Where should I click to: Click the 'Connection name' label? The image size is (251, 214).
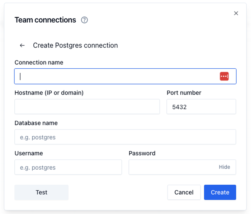[x=39, y=63]
